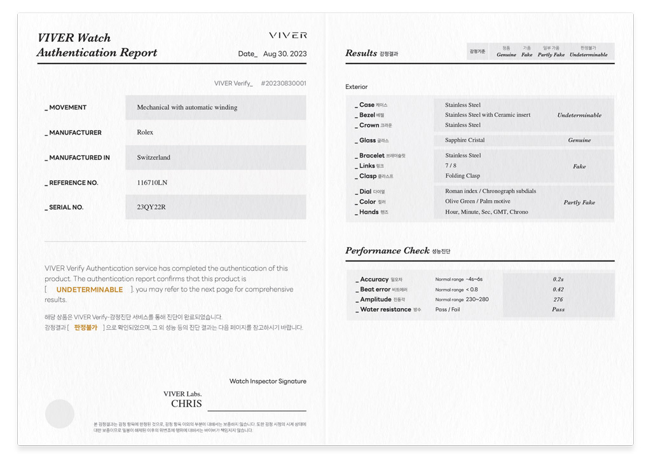Select 'Sapphire Cristal' value
The image size is (651, 458).
(465, 140)
